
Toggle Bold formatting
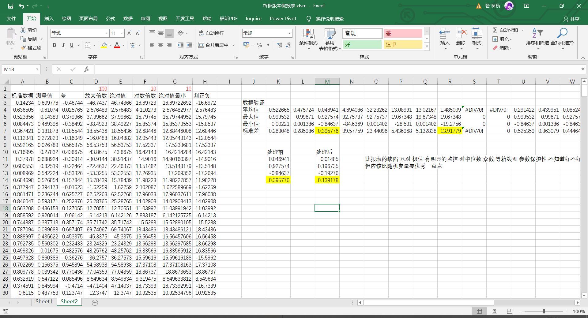[55, 45]
